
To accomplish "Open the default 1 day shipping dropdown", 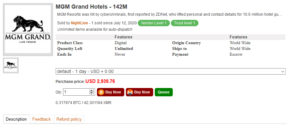I will point(171,71).
